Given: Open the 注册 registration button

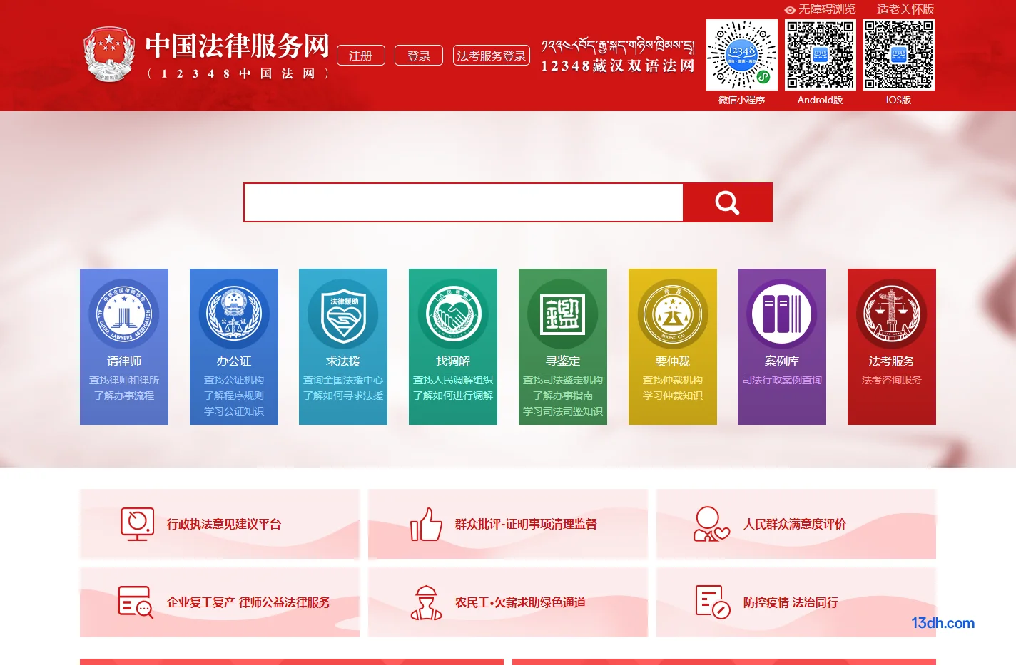Looking at the screenshot, I should [x=361, y=56].
